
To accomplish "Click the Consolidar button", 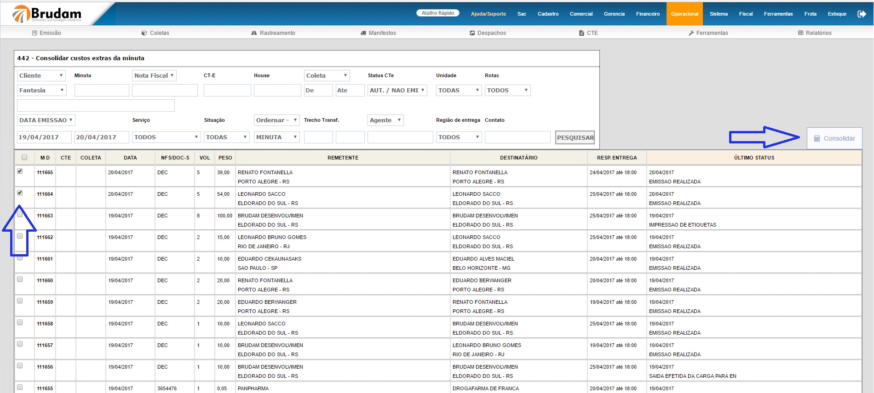I will tap(834, 138).
